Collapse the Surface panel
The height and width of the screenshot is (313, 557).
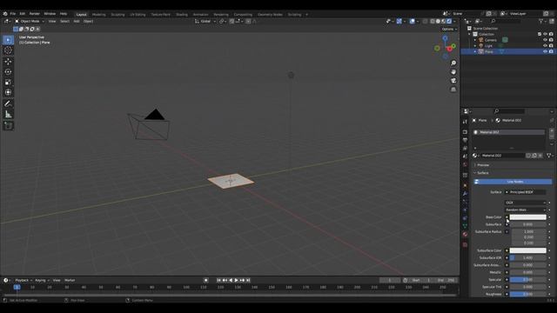483,173
